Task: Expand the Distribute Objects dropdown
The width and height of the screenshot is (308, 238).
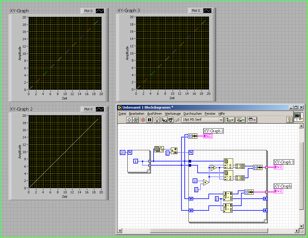Action: 241,120
